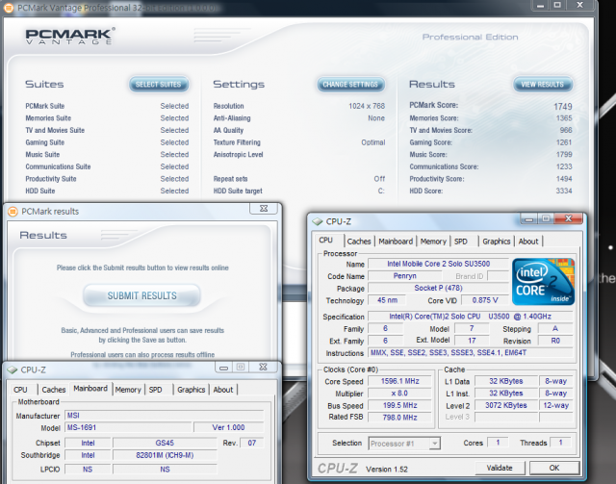Click the front CPU-Z window title icon
The width and height of the screenshot is (616, 484).
coord(317,221)
